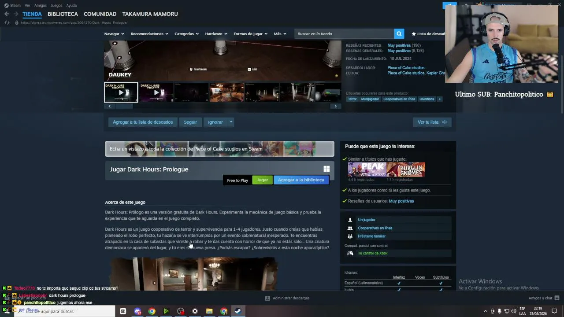Open the File Explorer folder on the taskbar
Screen dimensions: 564x317
pos(209,311)
